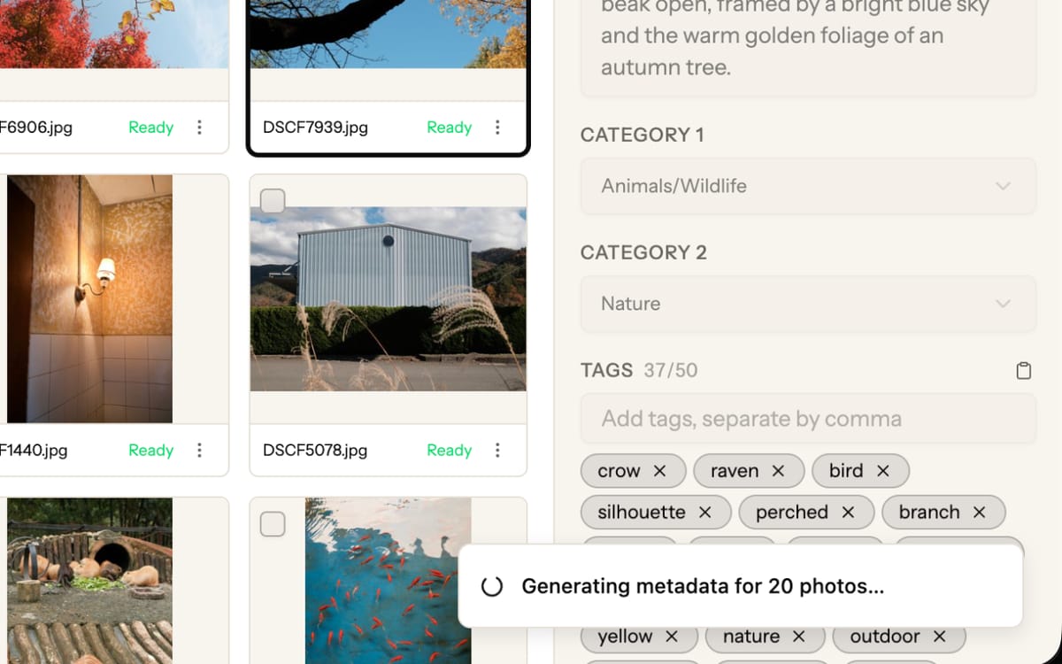Remove the "perched" tag

tap(850, 512)
